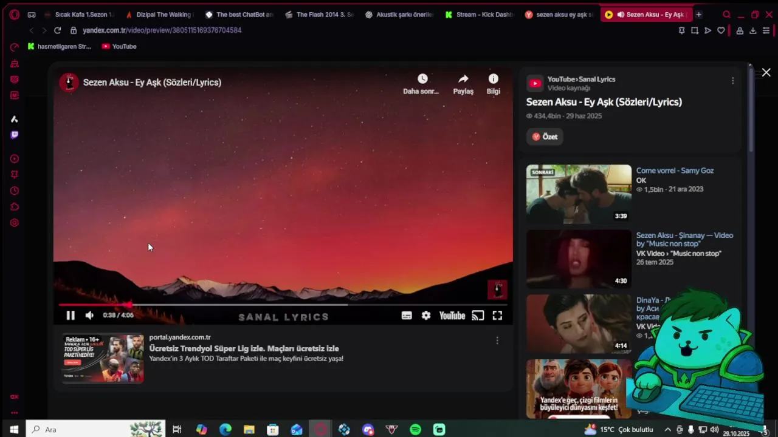The height and width of the screenshot is (437, 778).
Task: Enter fullscreen video mode
Action: (497, 316)
